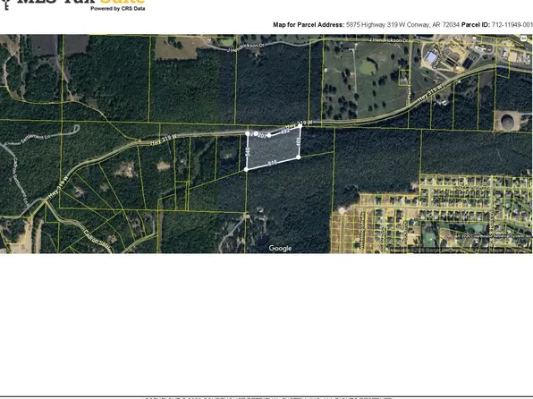Click the parcel vertex joining the 207 and 492 edges

click(269, 135)
